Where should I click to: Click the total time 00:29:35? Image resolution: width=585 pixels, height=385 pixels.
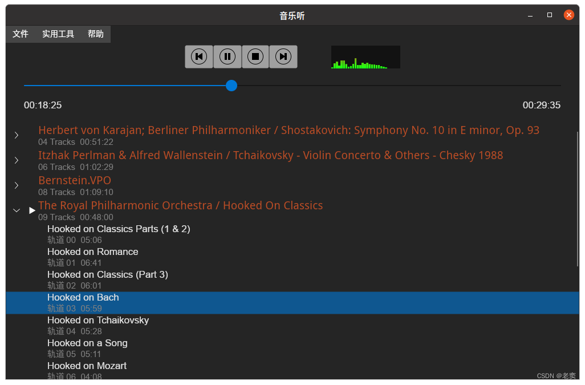(541, 105)
